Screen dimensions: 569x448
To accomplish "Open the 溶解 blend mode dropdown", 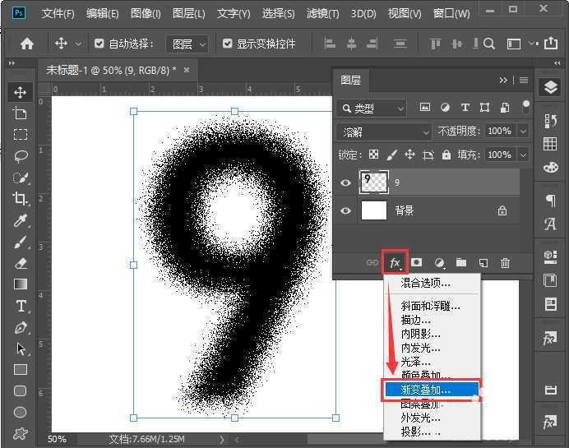I will pos(384,132).
